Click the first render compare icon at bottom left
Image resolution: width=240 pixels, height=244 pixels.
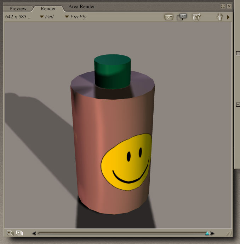tap(10, 233)
